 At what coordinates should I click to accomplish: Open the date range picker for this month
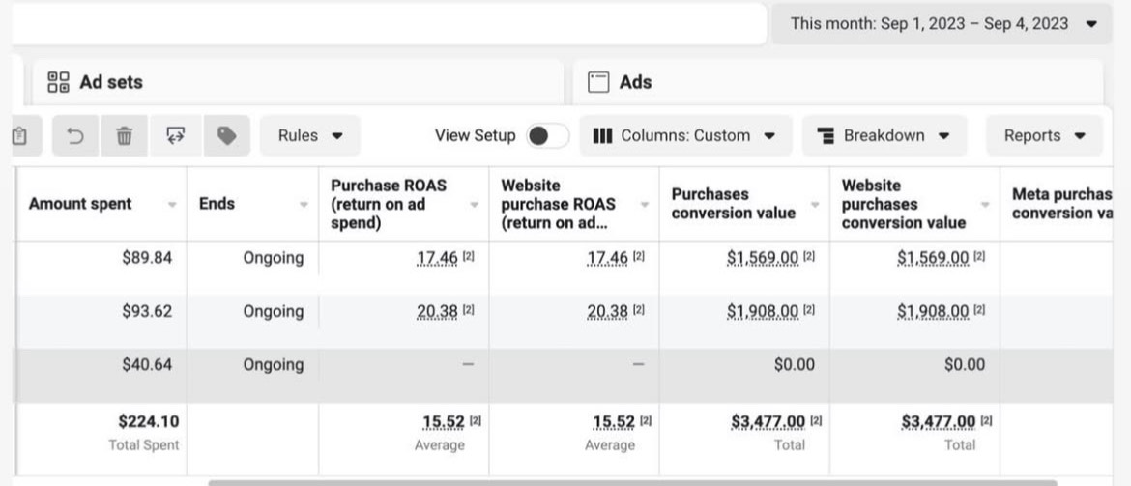(941, 23)
